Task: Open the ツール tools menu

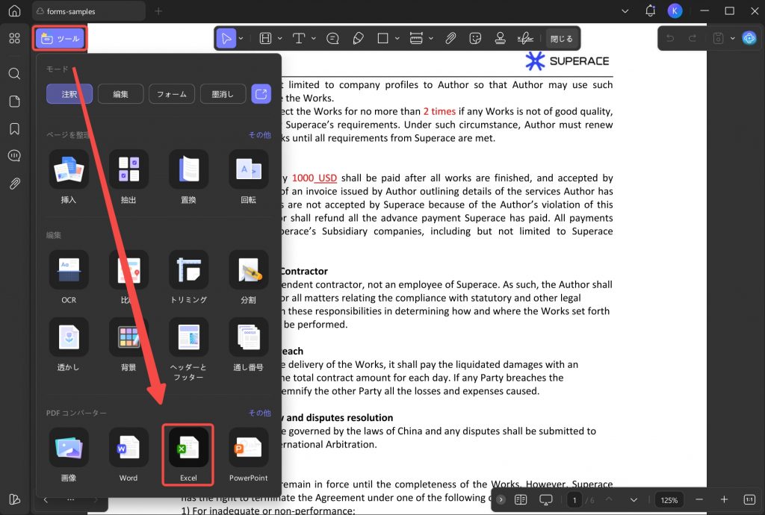Action: 60,39
